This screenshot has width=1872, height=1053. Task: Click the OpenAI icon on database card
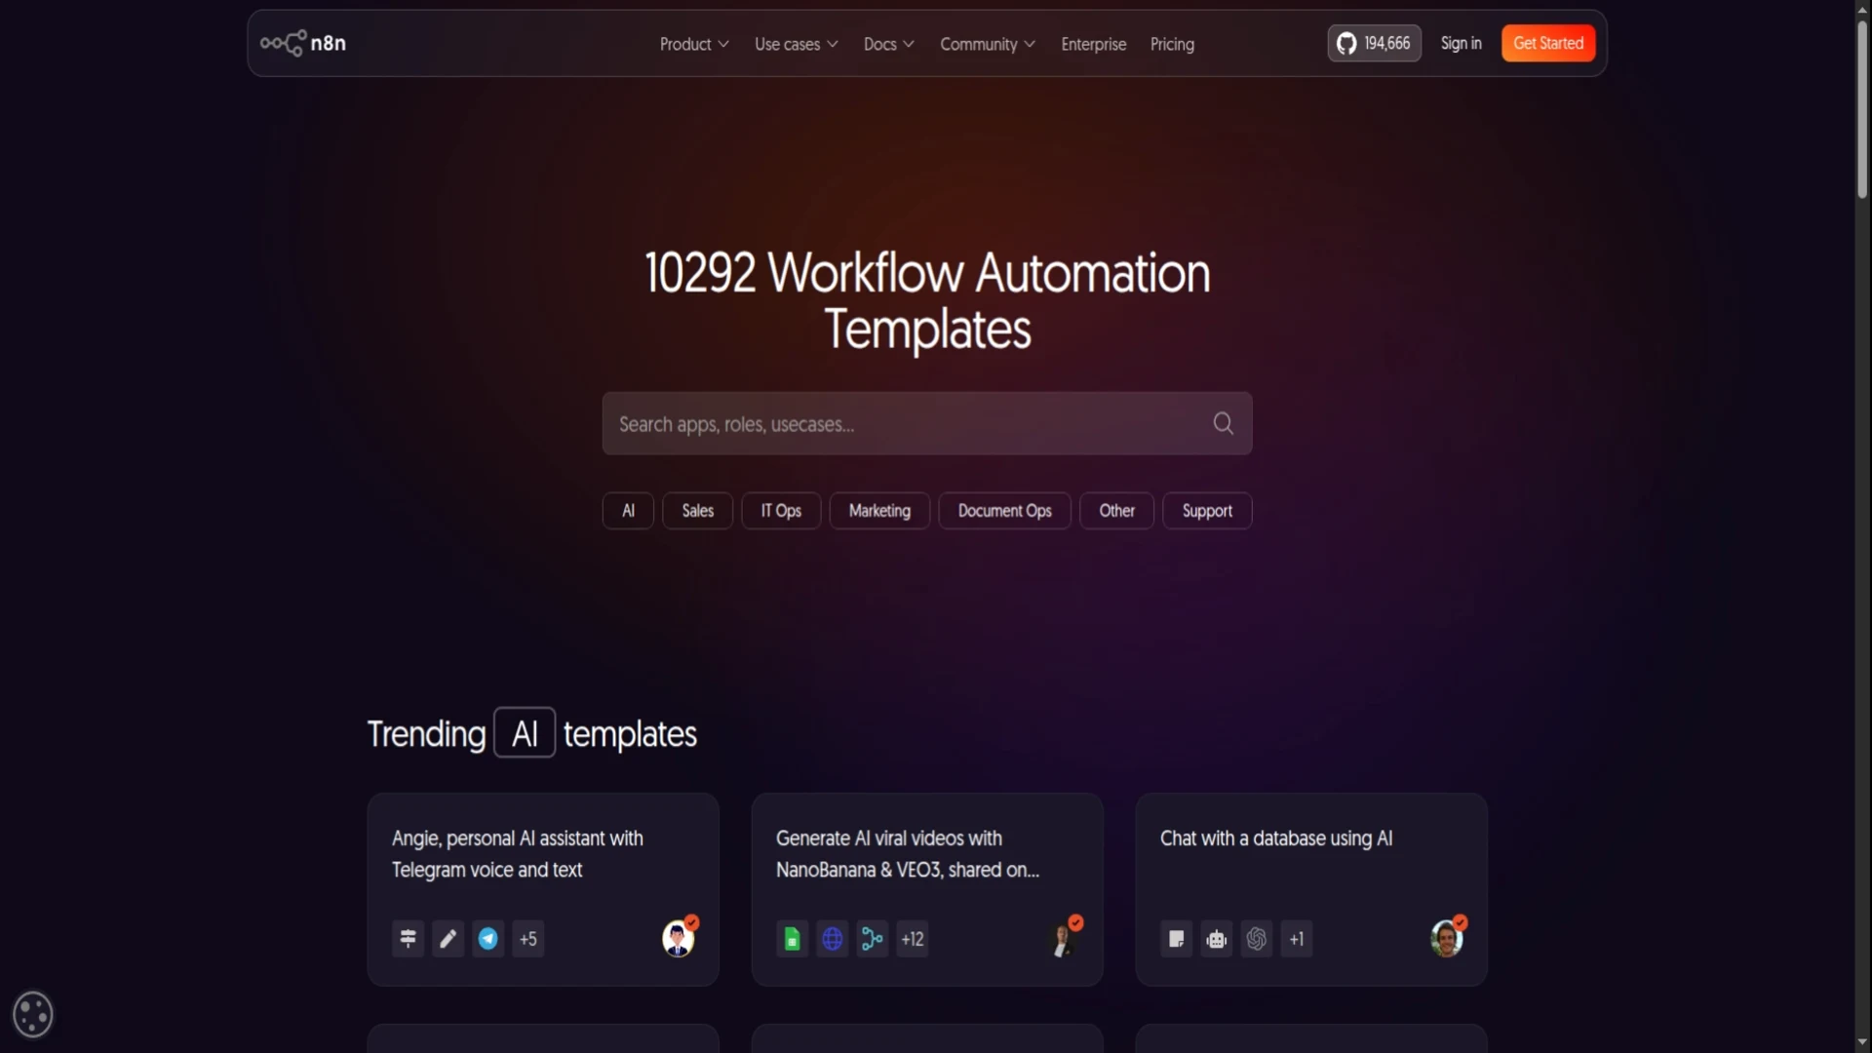[x=1256, y=939]
